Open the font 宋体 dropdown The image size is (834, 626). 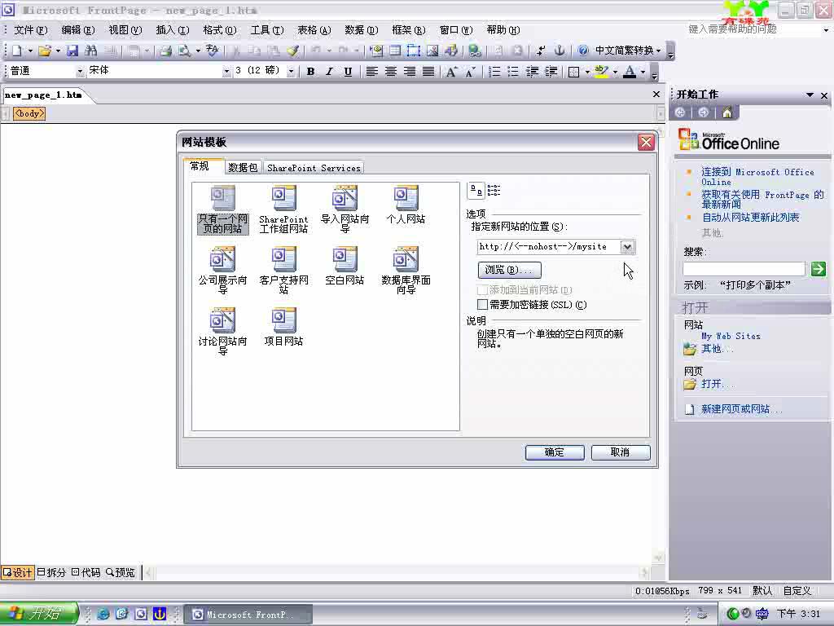226,72
